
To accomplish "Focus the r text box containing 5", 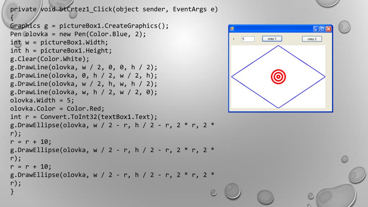I will 248,39.
